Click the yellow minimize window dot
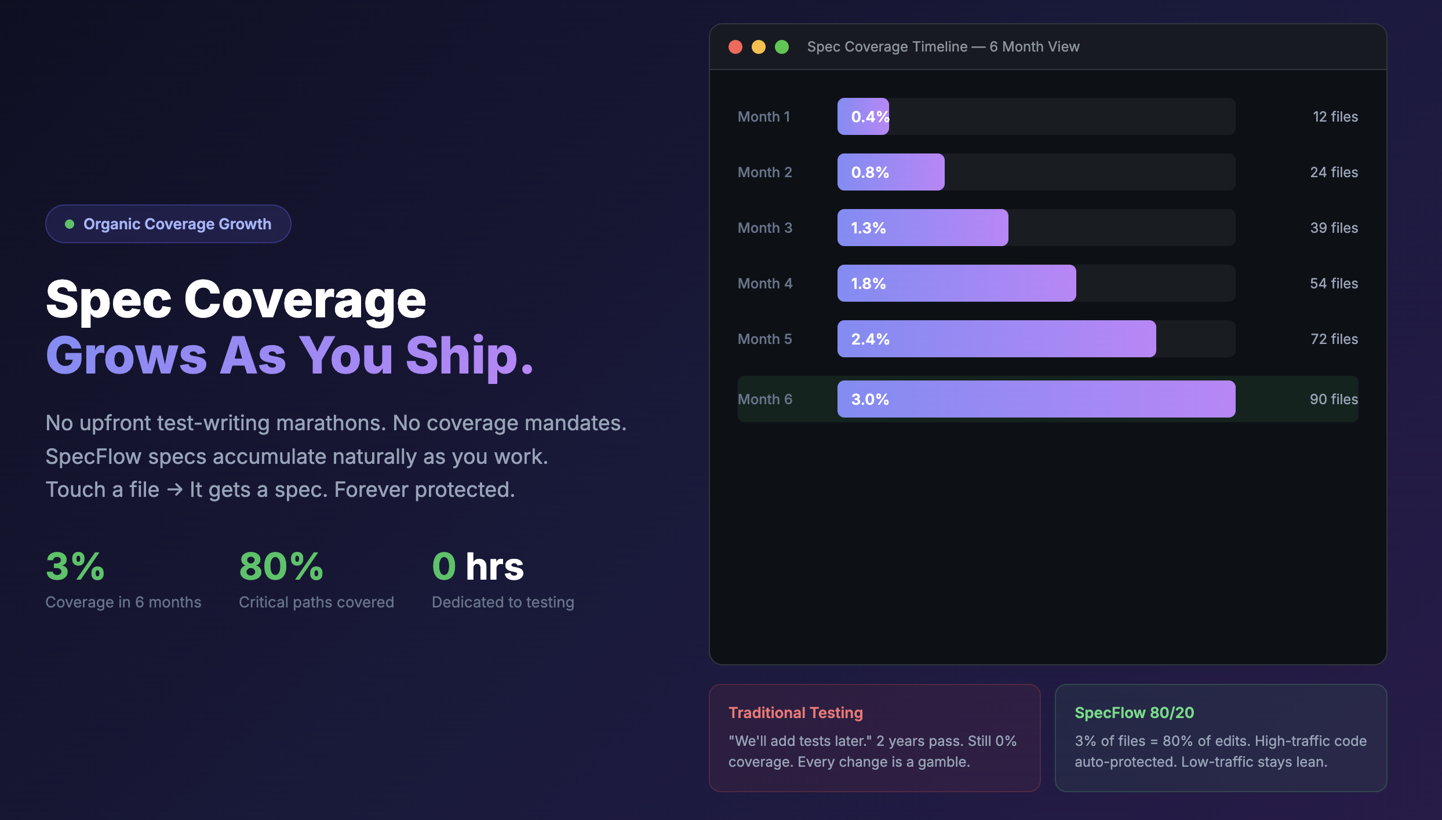 [x=759, y=47]
